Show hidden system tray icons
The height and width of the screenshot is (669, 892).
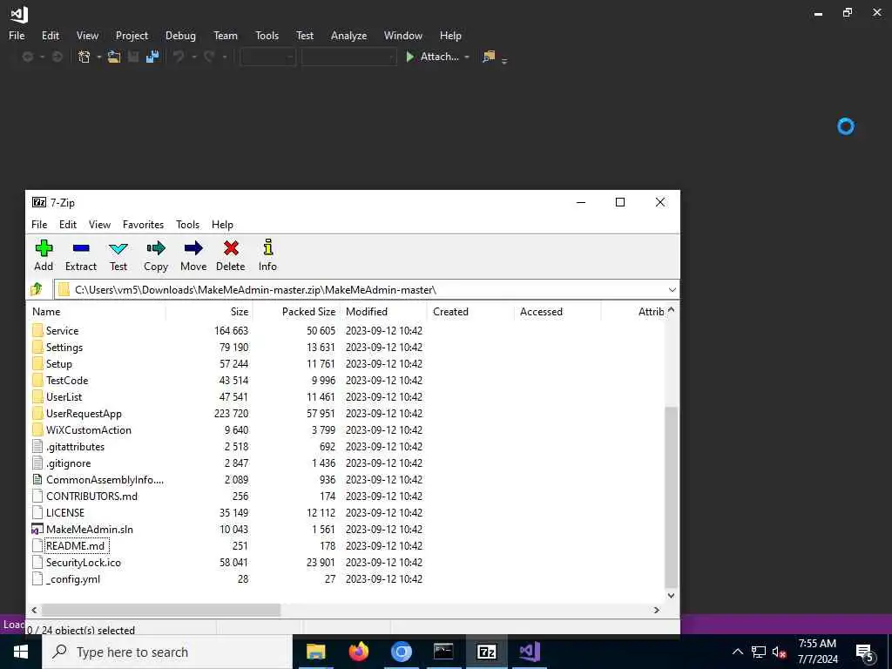737,652
